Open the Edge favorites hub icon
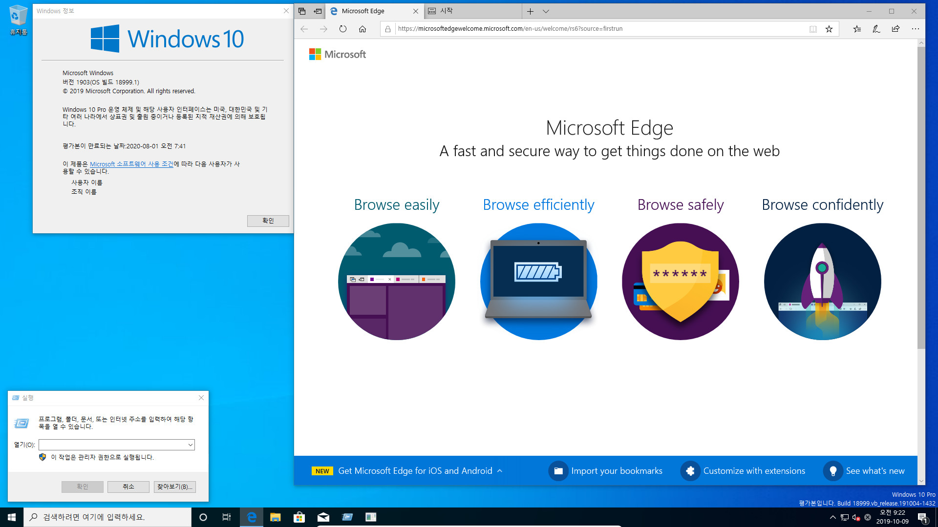The height and width of the screenshot is (527, 938). pyautogui.click(x=857, y=29)
